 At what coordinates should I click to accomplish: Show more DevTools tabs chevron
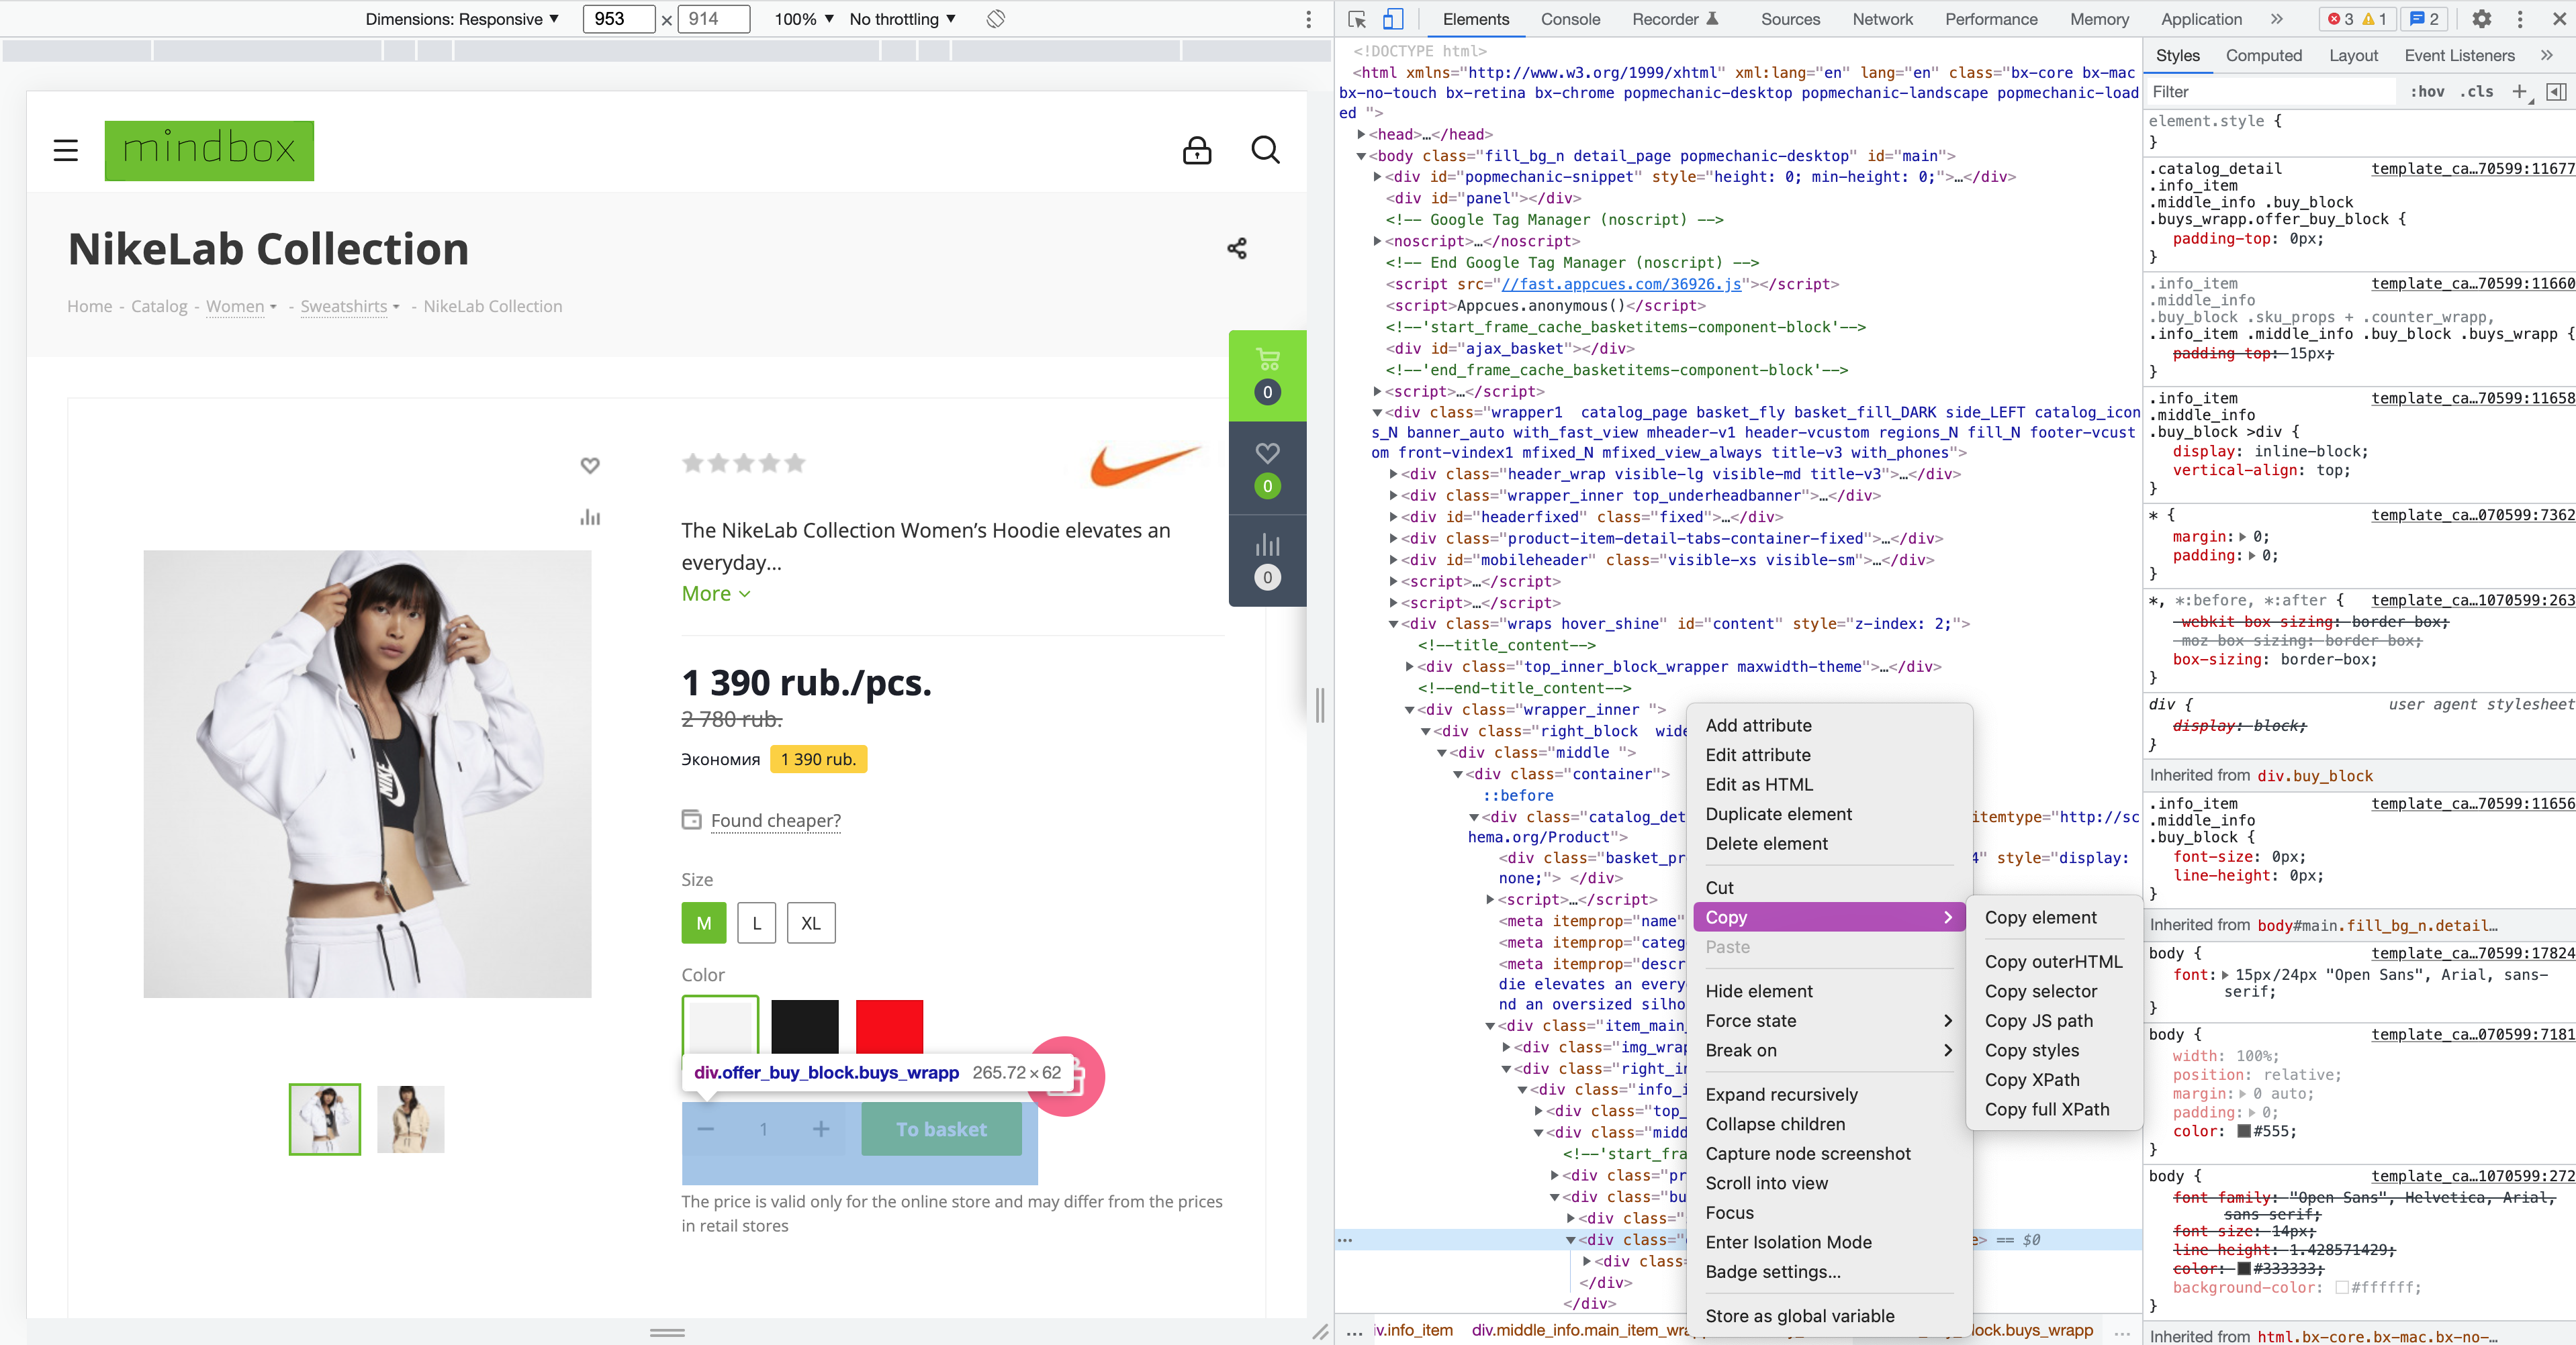[2277, 19]
